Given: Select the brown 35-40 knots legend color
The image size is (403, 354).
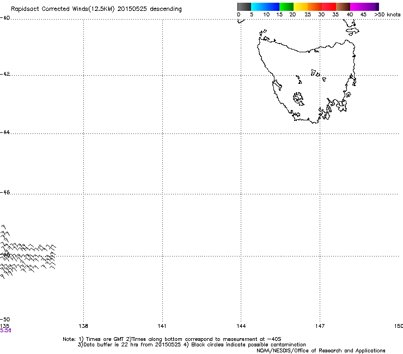Looking at the screenshot, I should tap(343, 7).
